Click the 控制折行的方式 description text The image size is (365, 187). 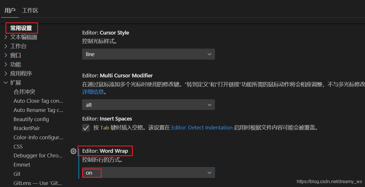(102, 160)
